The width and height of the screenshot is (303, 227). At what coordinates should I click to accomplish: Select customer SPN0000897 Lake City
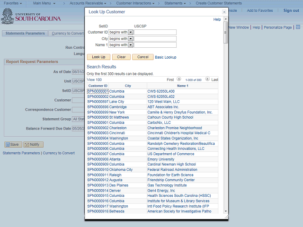(98, 102)
